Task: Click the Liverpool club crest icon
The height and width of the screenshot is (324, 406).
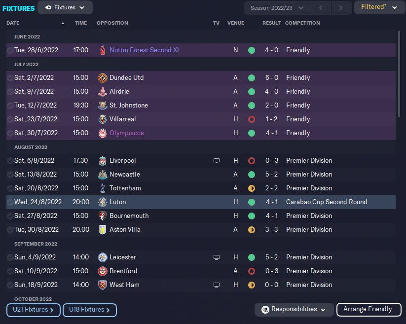Action: pyautogui.click(x=103, y=161)
